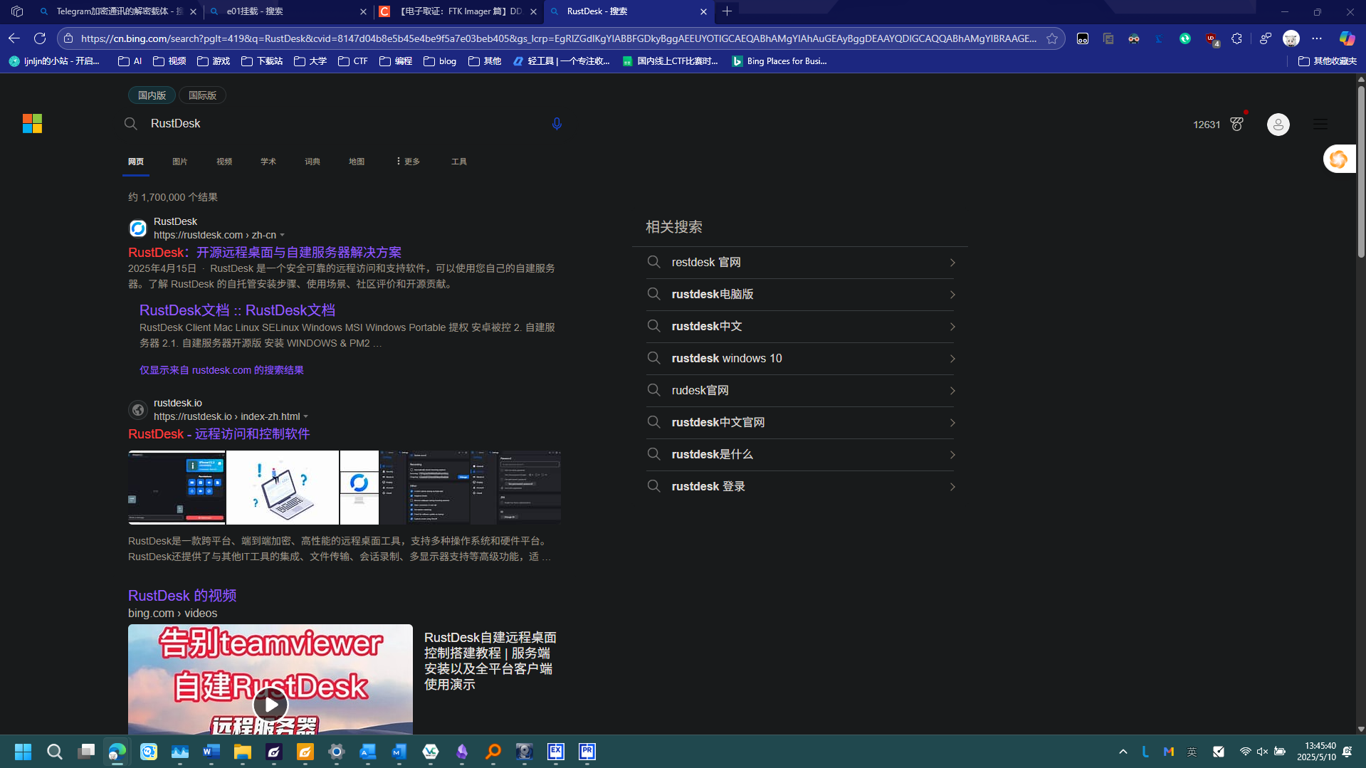Click 仅显示来自 rustdesk.com 的搜索结果
The width and height of the screenshot is (1366, 768).
coord(221,370)
